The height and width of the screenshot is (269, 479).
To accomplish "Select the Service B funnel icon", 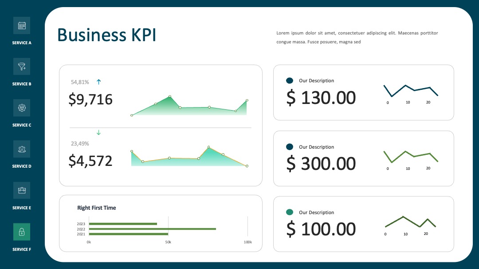I will pos(22,66).
